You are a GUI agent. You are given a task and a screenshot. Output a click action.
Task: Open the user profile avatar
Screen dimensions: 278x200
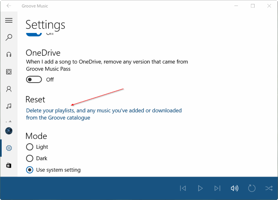tap(9, 131)
